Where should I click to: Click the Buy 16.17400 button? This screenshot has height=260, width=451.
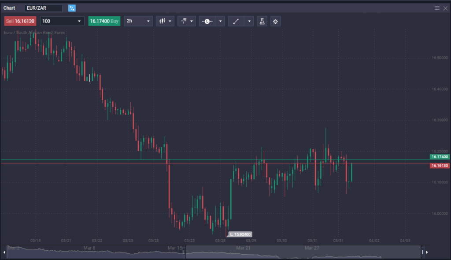[x=104, y=21]
